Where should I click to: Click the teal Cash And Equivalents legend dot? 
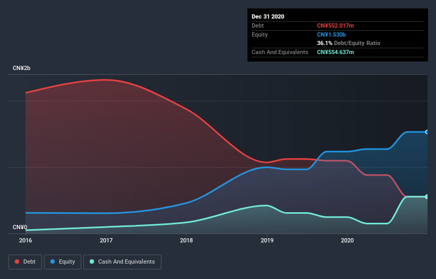click(92, 261)
